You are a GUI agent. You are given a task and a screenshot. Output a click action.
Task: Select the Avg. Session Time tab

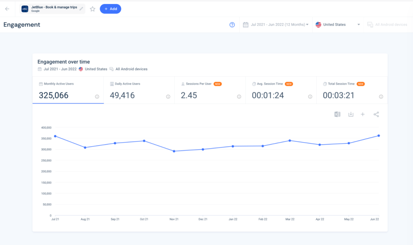pos(281,90)
